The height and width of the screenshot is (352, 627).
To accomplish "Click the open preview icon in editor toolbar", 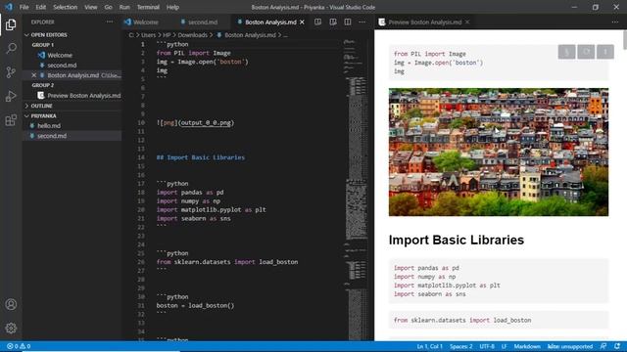I will tap(317, 22).
